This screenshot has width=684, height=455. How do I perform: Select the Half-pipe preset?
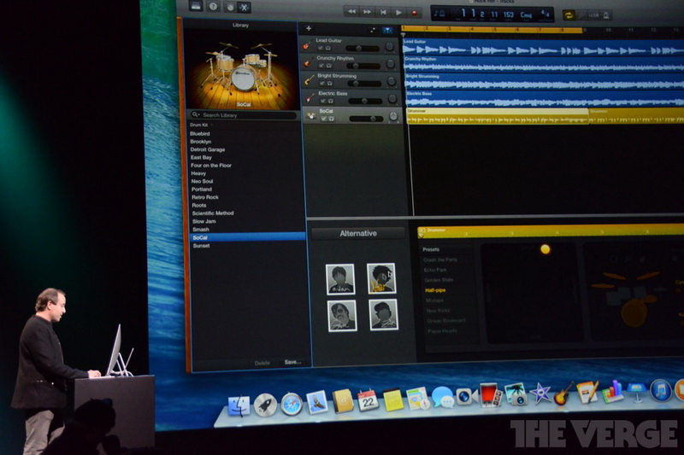click(435, 290)
